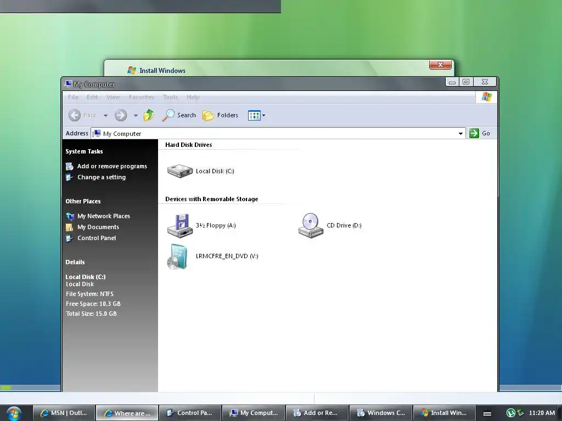562x421 pixels.
Task: Click the Forward arrow toolbar icon
Action: [x=121, y=115]
